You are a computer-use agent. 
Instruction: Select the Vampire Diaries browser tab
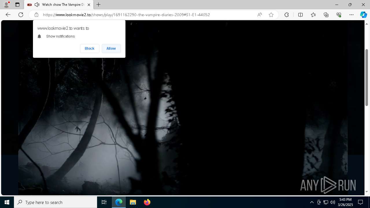tap(59, 5)
